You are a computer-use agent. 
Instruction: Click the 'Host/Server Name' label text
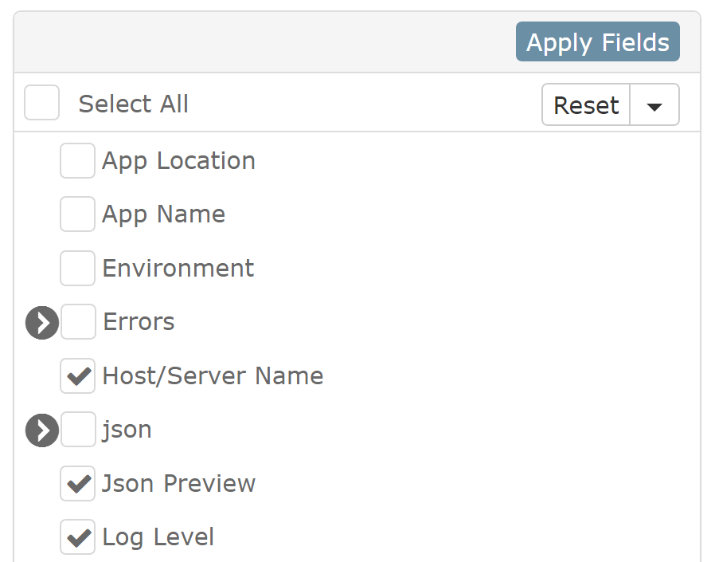coord(213,376)
